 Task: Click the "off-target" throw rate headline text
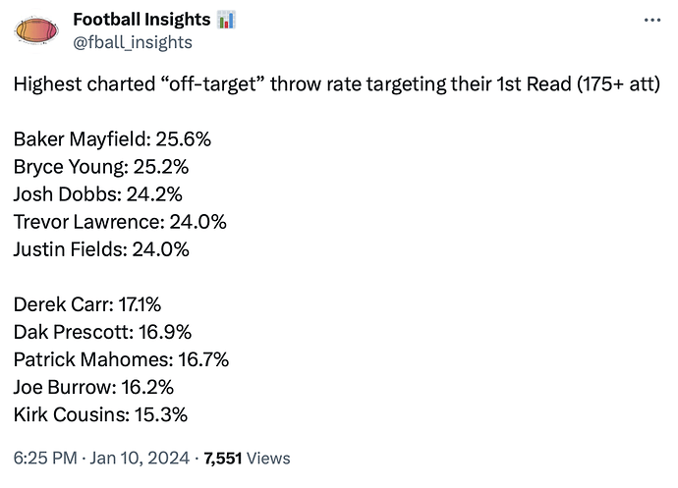tap(337, 84)
